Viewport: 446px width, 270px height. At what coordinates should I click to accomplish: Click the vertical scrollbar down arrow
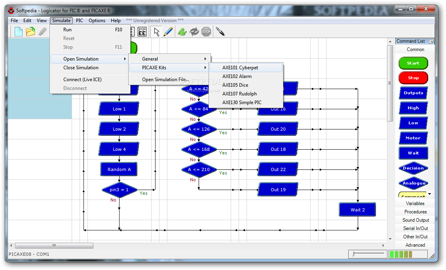pyautogui.click(x=390, y=239)
